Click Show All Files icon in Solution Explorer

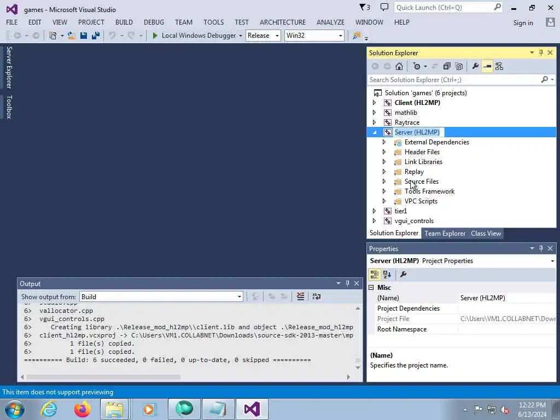(x=459, y=66)
